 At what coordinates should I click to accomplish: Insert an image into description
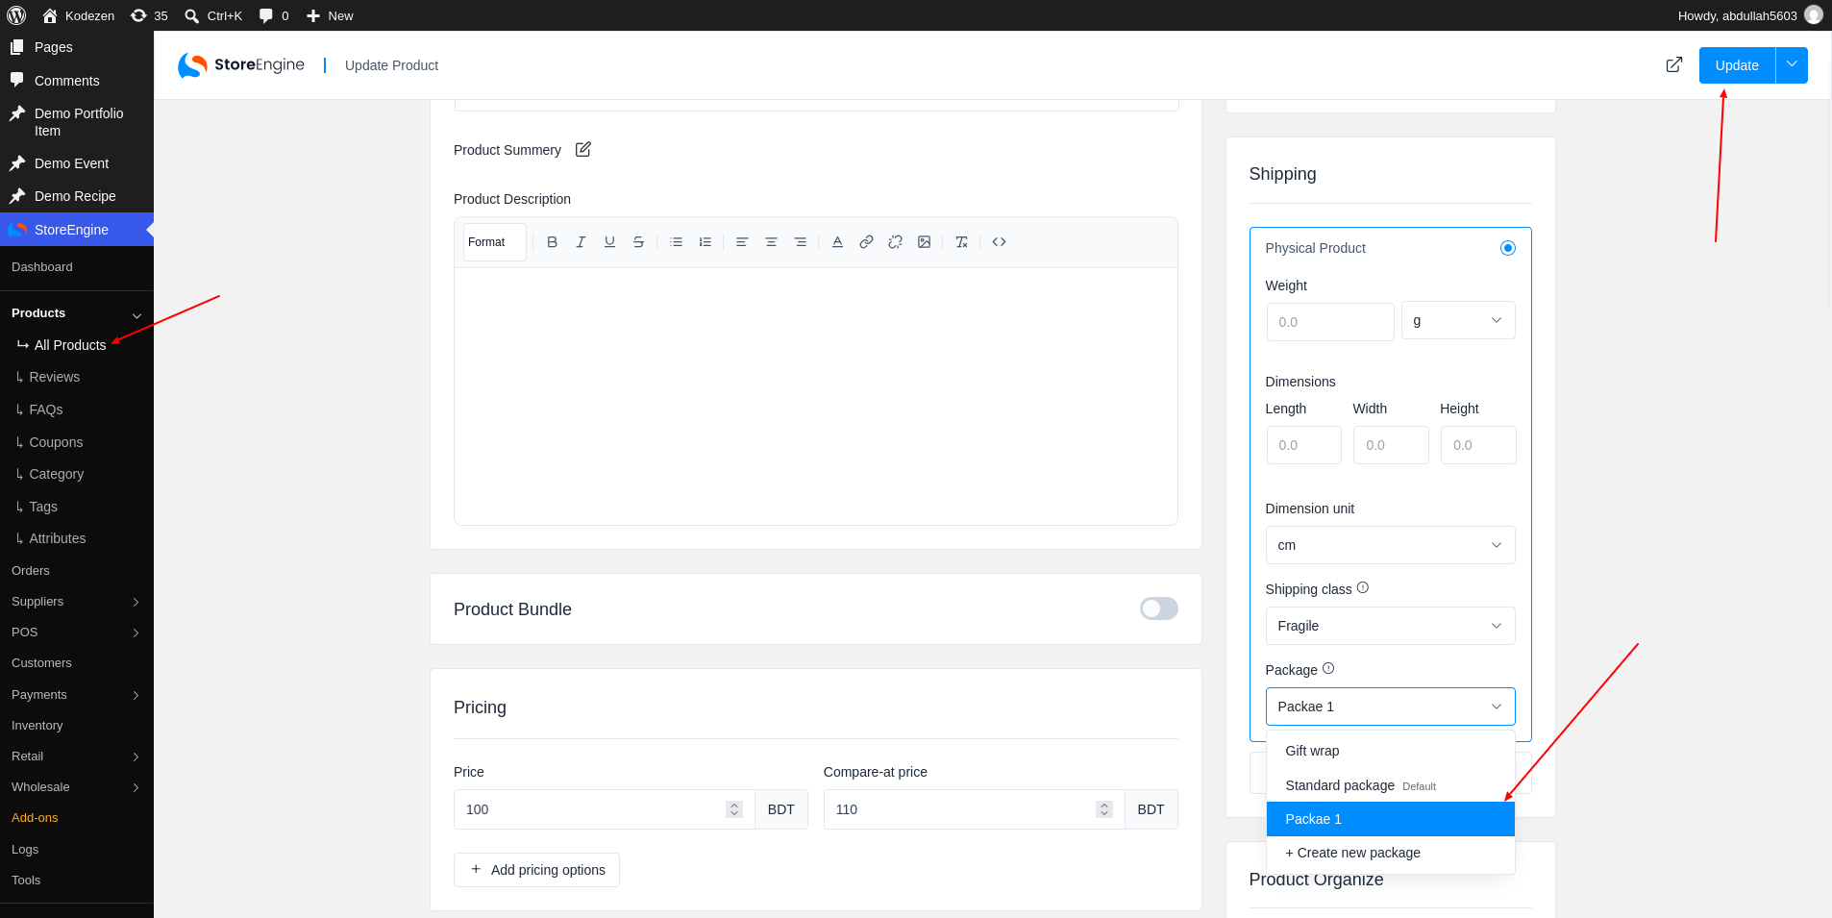pos(924,242)
